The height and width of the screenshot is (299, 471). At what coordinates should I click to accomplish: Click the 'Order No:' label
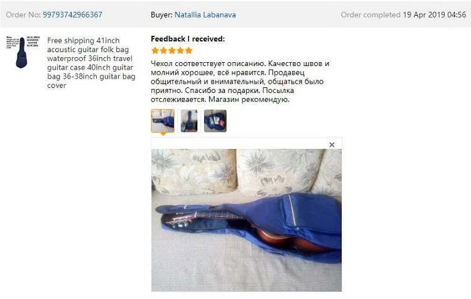pos(23,14)
